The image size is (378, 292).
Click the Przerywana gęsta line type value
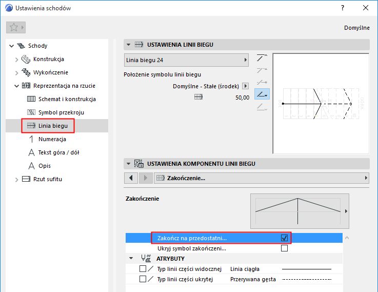point(253,279)
